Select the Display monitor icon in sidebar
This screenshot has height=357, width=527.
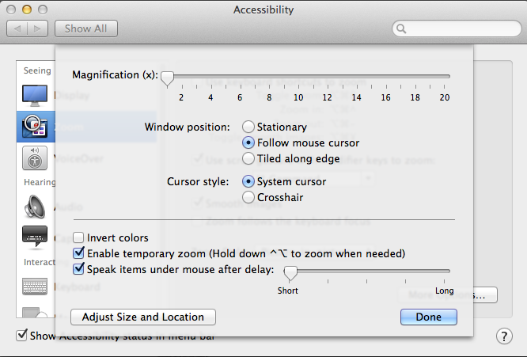(x=35, y=96)
